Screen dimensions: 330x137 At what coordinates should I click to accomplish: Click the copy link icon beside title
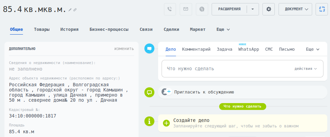75,10
